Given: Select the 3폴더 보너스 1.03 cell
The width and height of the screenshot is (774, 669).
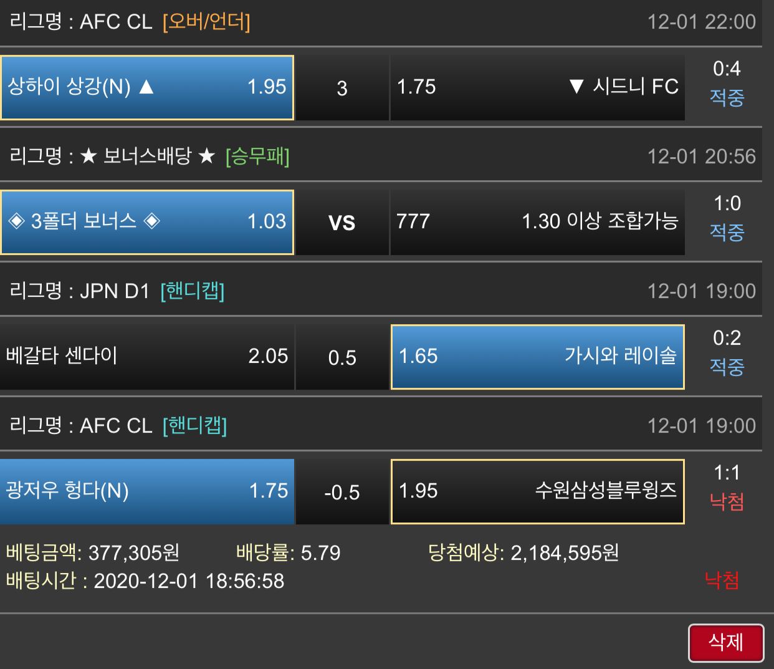Looking at the screenshot, I should pyautogui.click(x=147, y=222).
